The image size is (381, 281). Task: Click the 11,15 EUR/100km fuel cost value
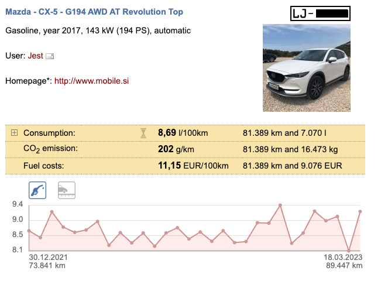[x=193, y=166]
